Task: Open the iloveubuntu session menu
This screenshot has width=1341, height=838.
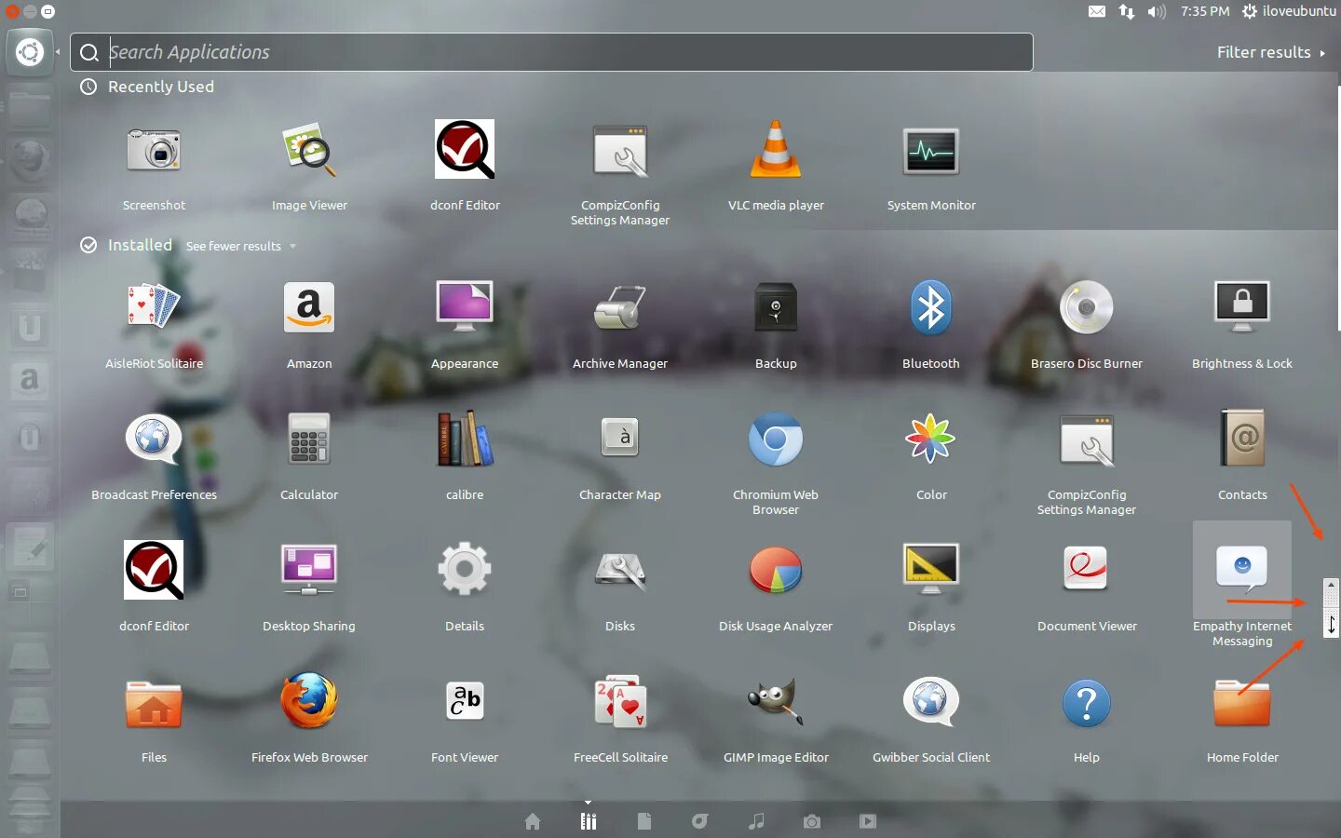Action: pos(1289,11)
